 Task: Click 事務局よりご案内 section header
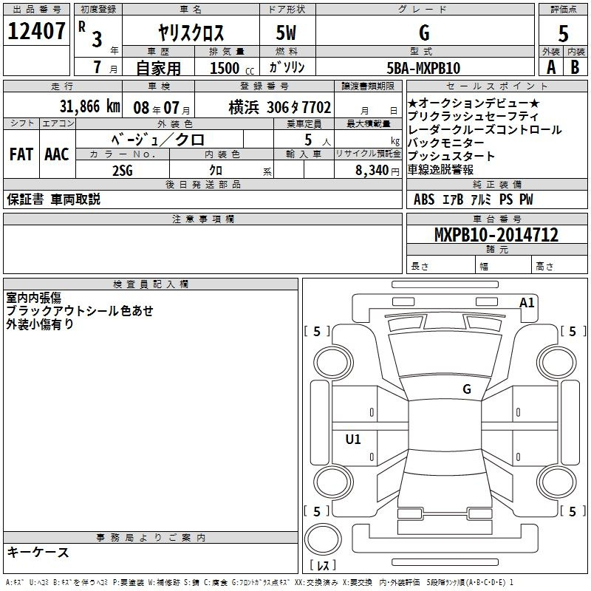coord(151,538)
